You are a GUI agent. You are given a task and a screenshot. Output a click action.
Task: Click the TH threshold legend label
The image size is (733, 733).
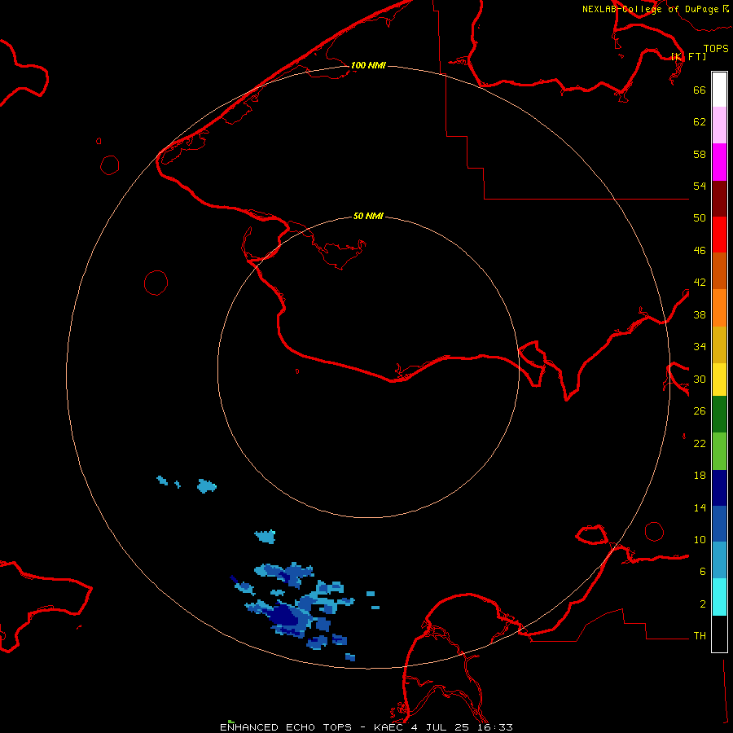pos(700,636)
